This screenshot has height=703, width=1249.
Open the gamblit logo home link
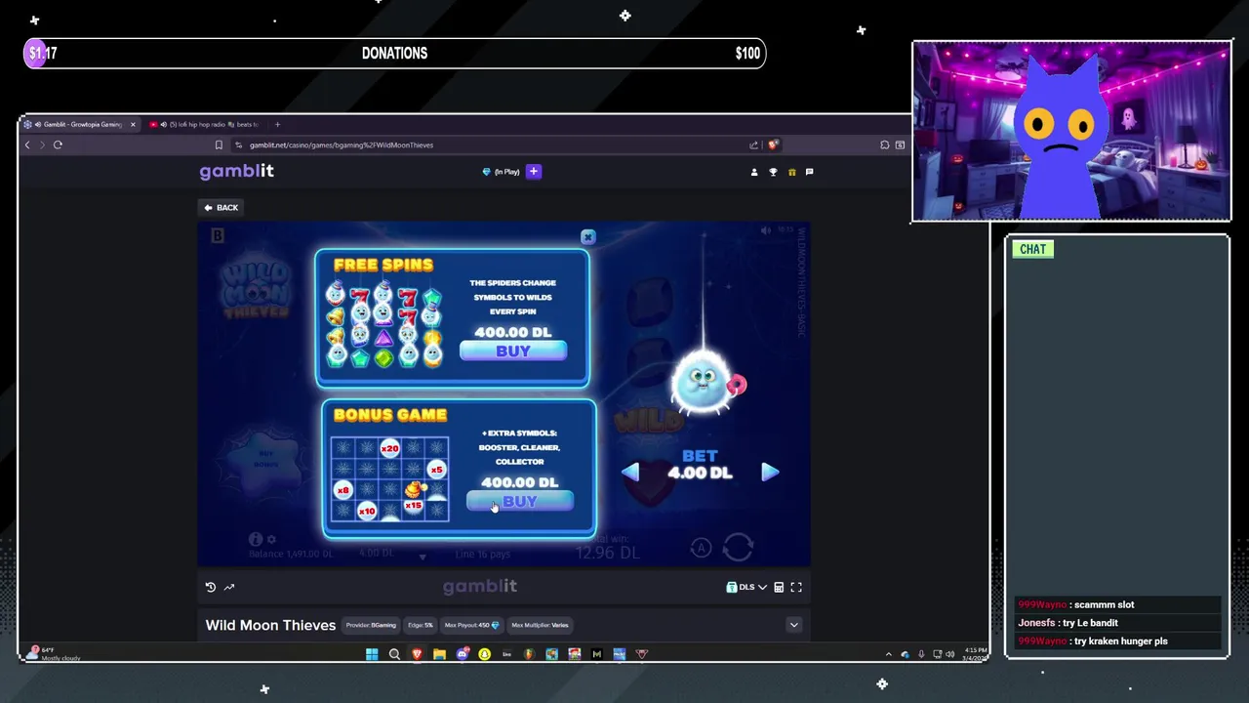(236, 171)
